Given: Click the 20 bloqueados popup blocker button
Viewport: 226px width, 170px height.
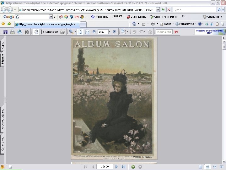Looking at the screenshot, I should (137, 17).
